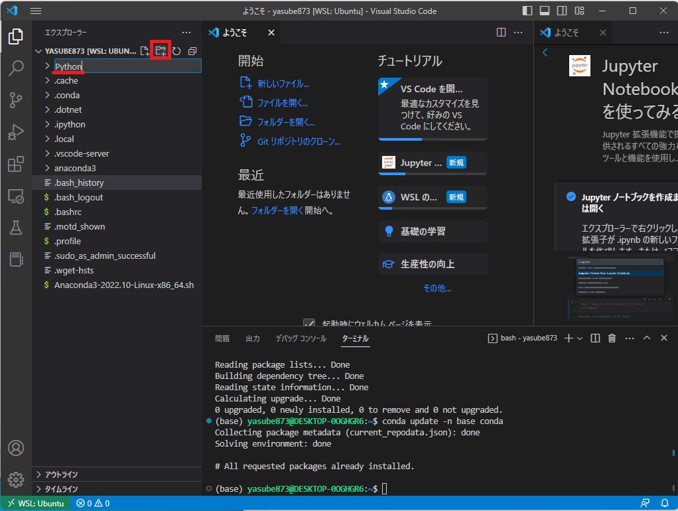Screen dimensions: 678x511
Task: Collapse all folders in explorer
Action: [192, 51]
